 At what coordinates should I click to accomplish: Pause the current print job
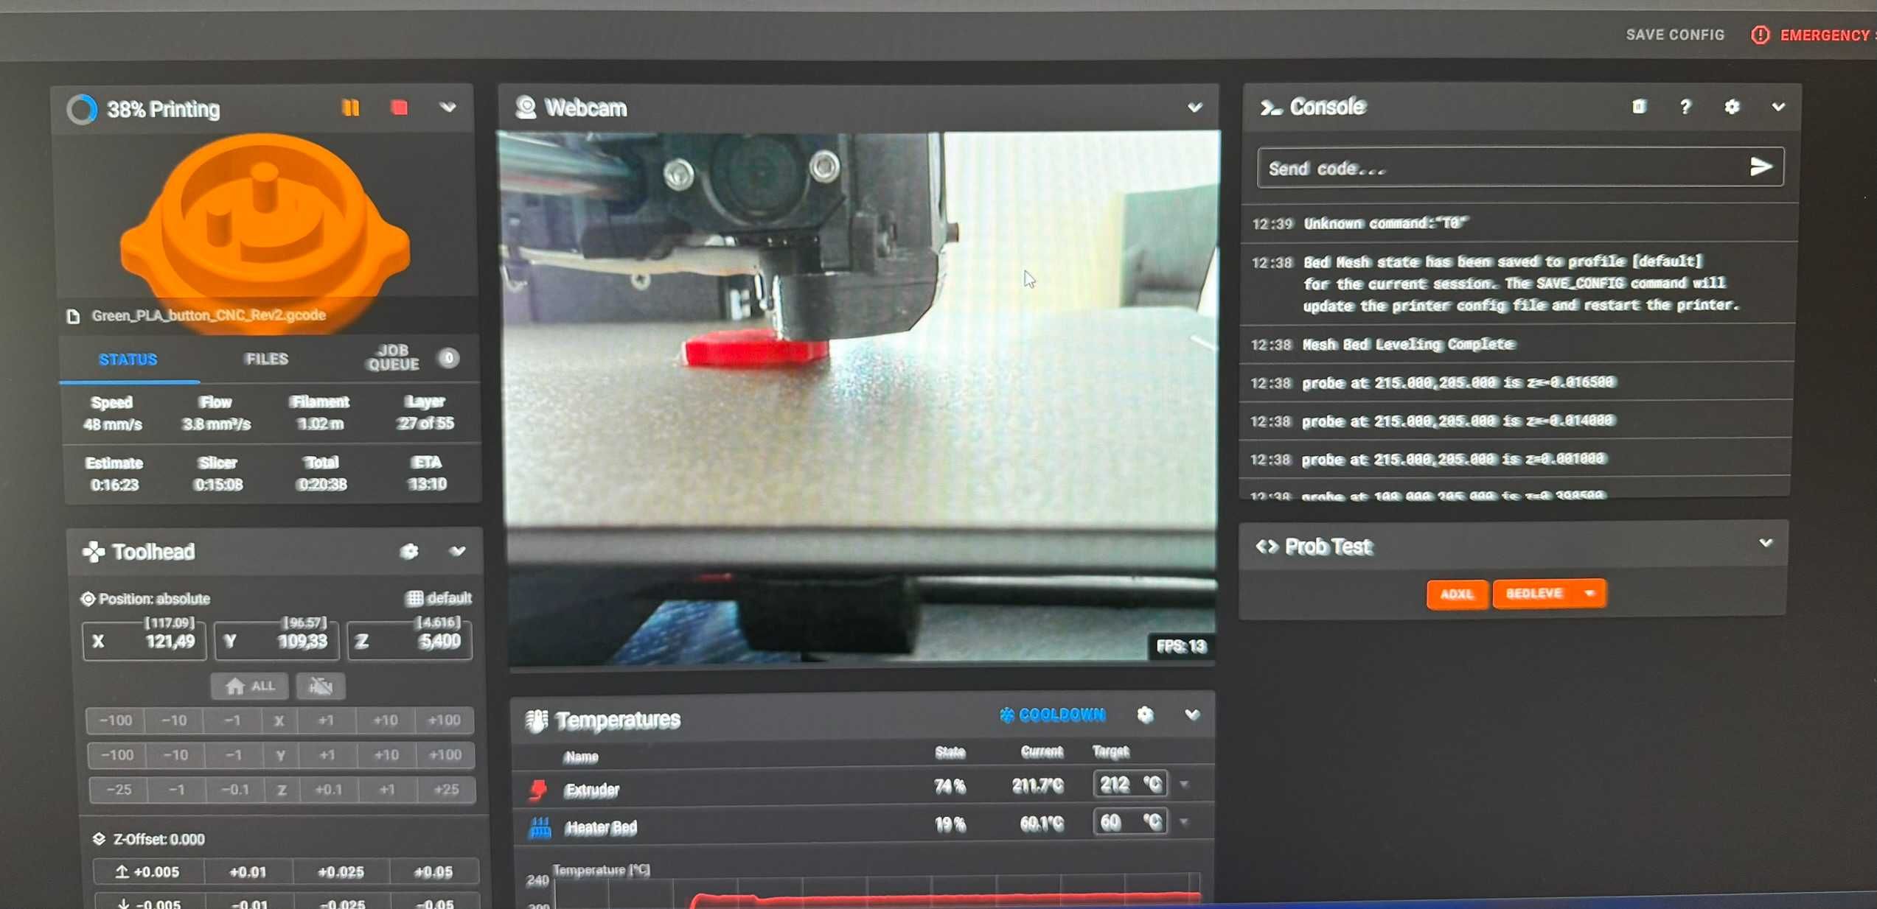[x=351, y=108]
